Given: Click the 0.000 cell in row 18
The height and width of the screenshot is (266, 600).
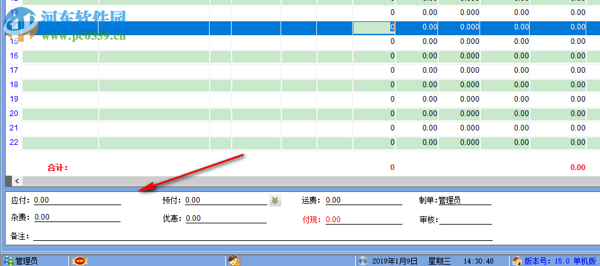Looking at the screenshot, I should point(459,85).
